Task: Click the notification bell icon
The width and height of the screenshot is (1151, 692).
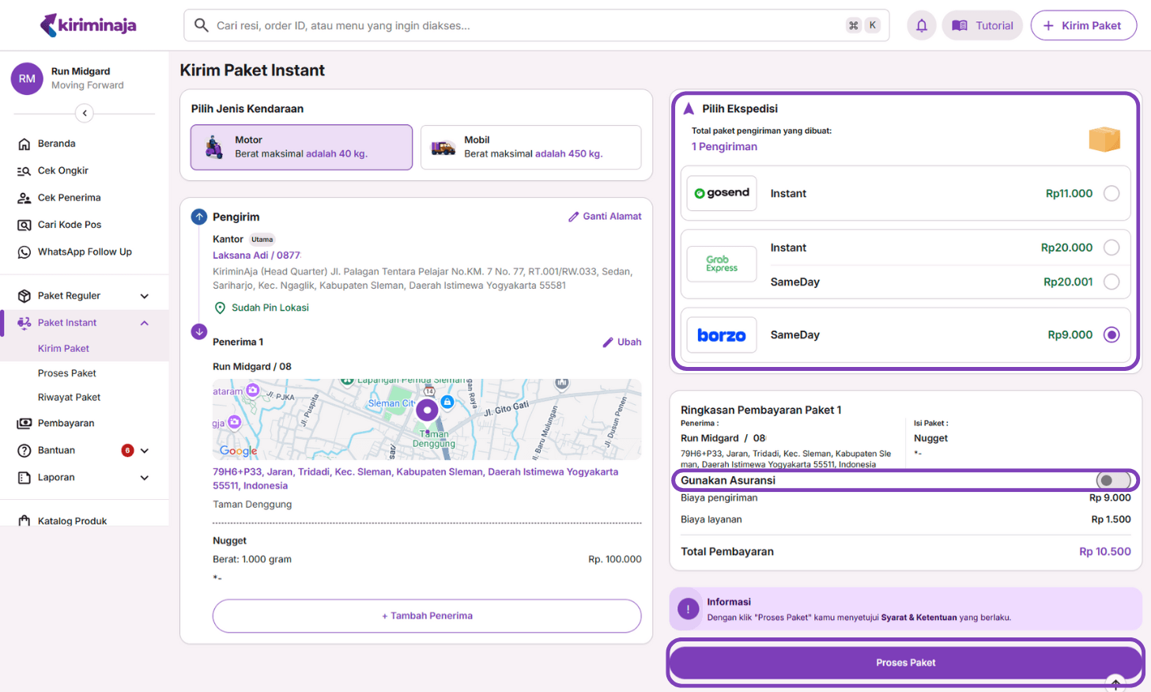Action: pyautogui.click(x=921, y=25)
